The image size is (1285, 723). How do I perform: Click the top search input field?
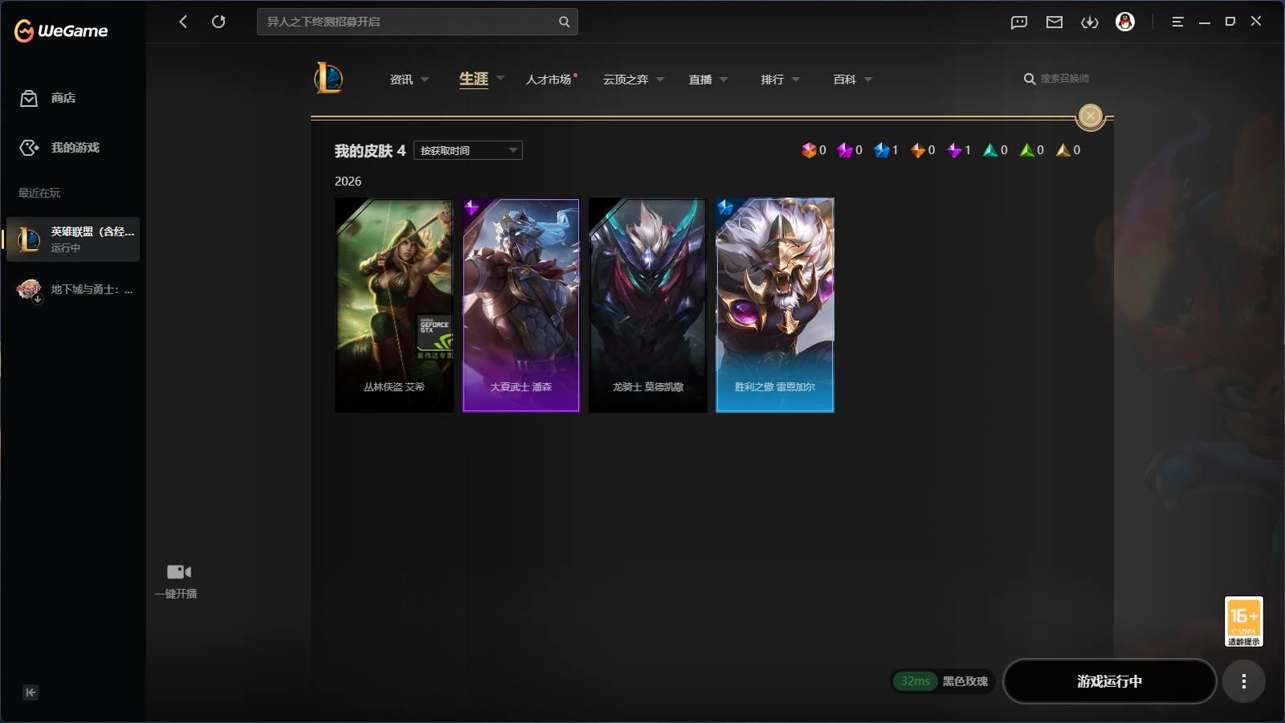tap(418, 22)
